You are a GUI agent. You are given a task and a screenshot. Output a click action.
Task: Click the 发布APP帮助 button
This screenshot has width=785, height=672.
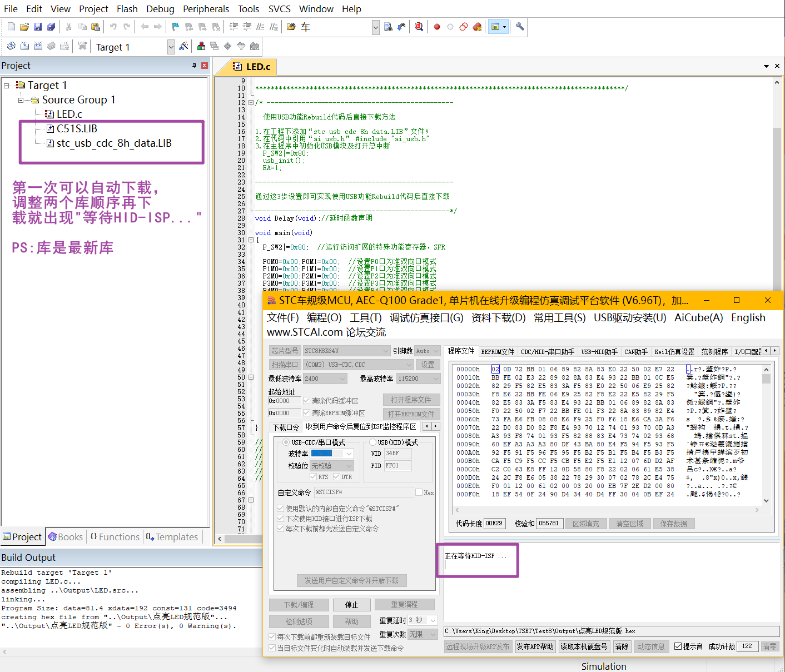coord(535,646)
